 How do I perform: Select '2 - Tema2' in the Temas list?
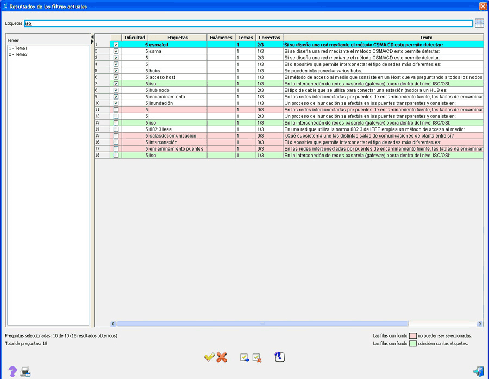click(18, 54)
